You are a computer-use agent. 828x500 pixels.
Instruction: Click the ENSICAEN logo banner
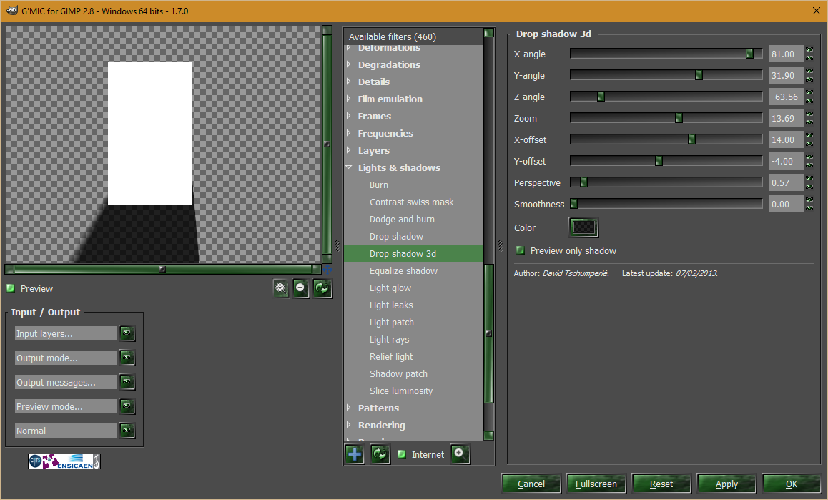(x=64, y=461)
